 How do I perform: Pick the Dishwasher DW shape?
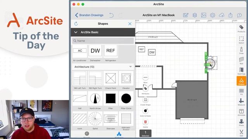coord(95,51)
